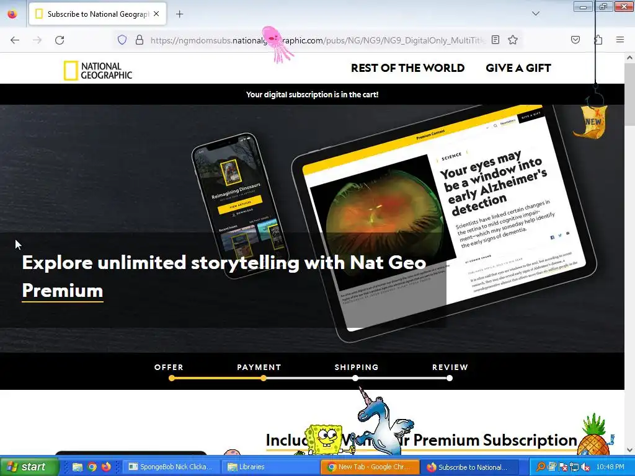635x476 pixels.
Task: Click the network computer tray icon
Action: pos(574,467)
